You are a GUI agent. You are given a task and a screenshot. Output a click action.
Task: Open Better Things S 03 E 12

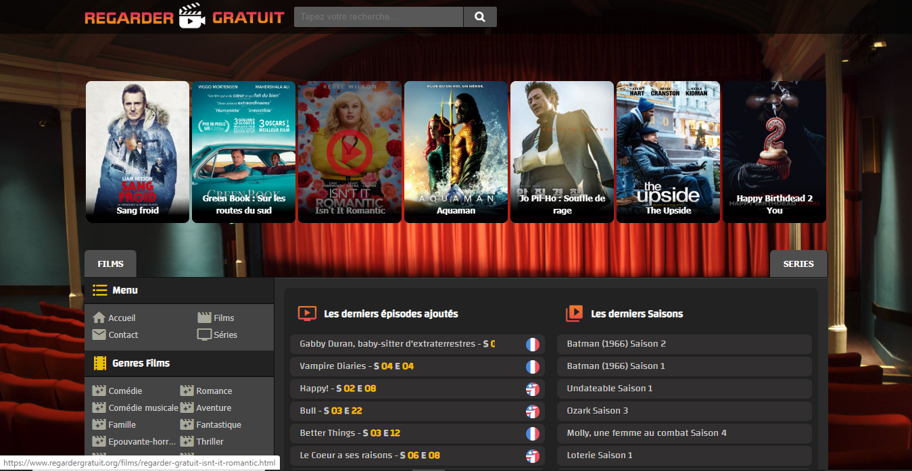click(417, 433)
